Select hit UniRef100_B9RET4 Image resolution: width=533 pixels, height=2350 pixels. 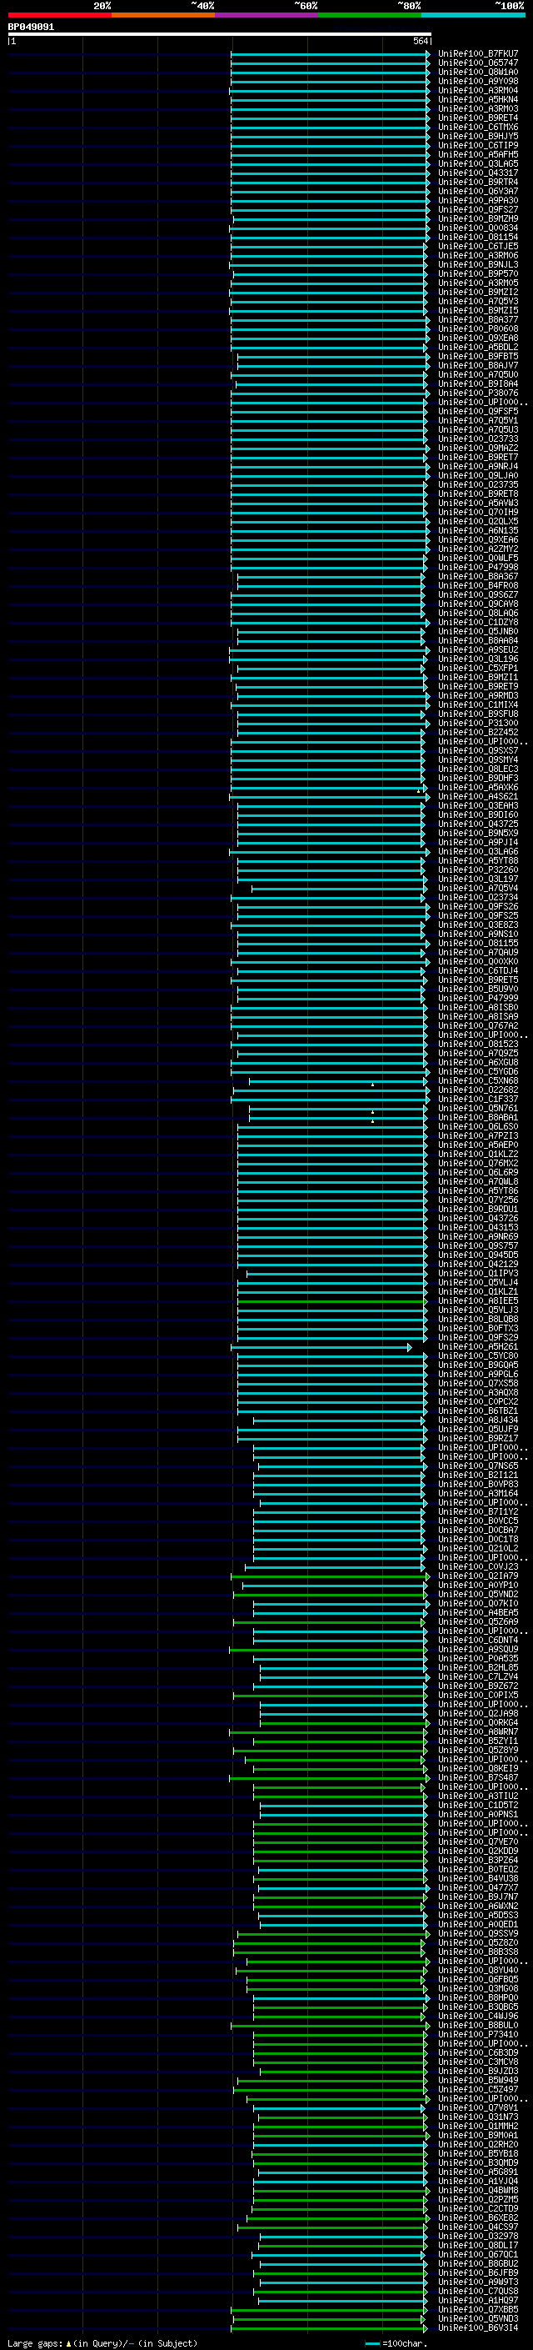click(477, 118)
